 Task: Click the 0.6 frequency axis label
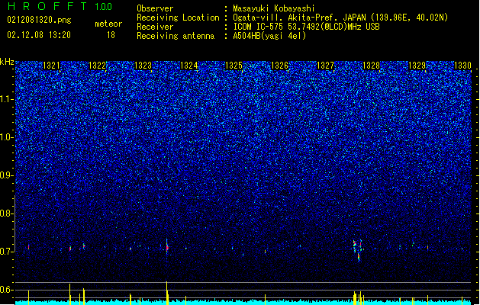(x=7, y=290)
